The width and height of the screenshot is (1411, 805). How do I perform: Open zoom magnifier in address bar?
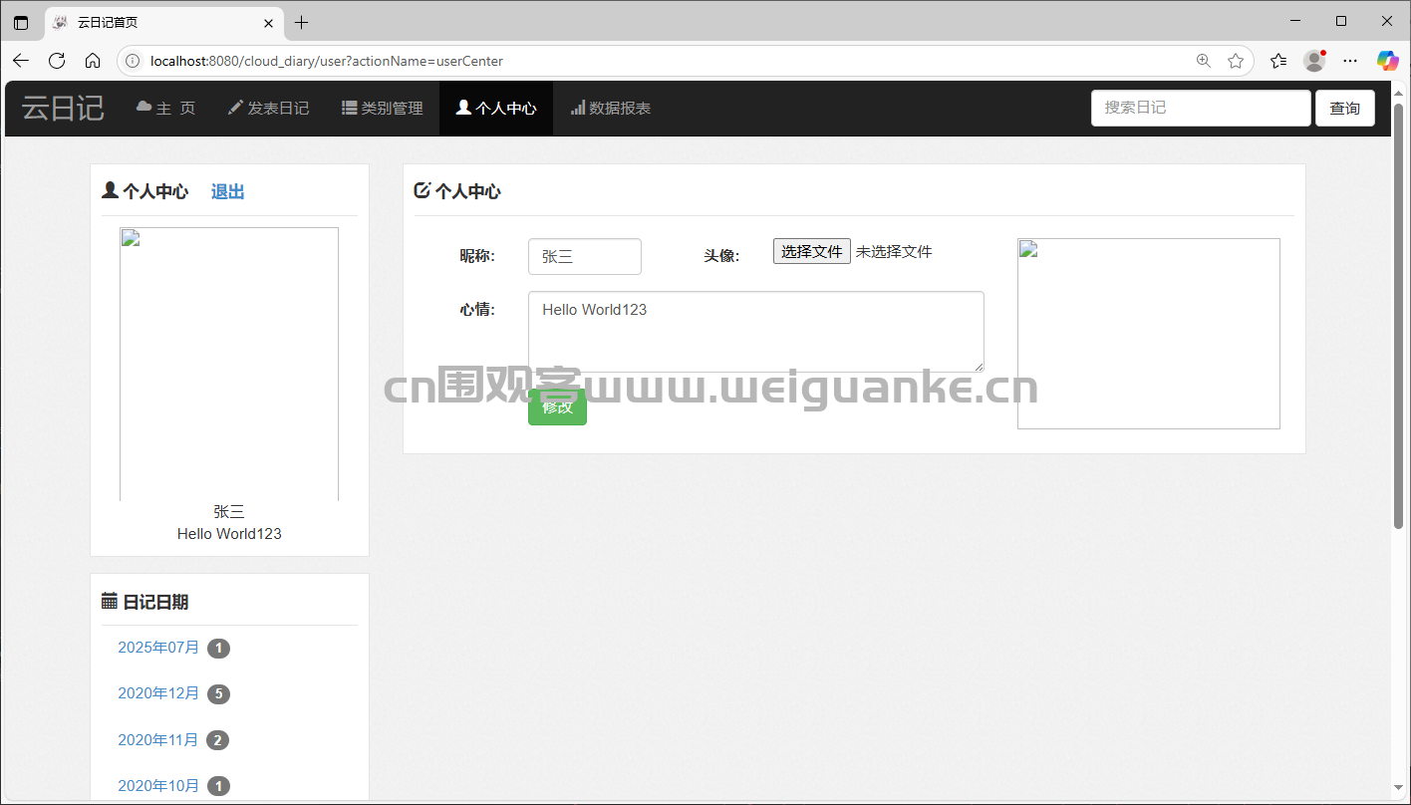click(x=1204, y=61)
